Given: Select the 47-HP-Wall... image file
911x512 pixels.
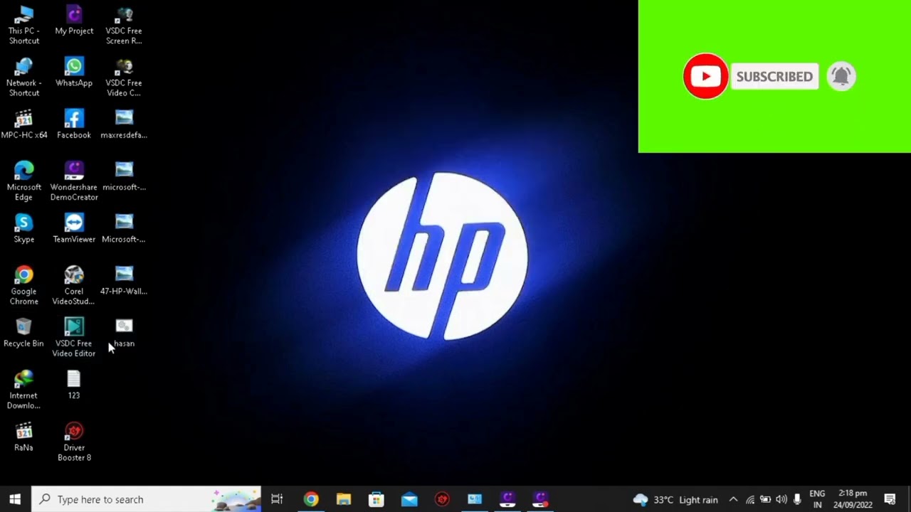Looking at the screenshot, I should tap(124, 280).
